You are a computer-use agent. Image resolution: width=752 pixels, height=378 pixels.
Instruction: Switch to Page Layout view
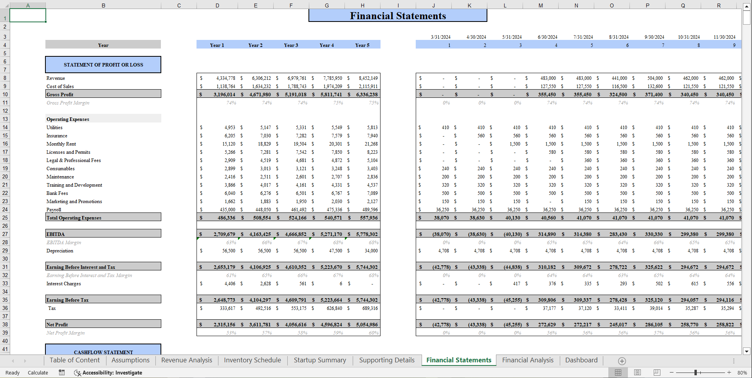pyautogui.click(x=637, y=372)
